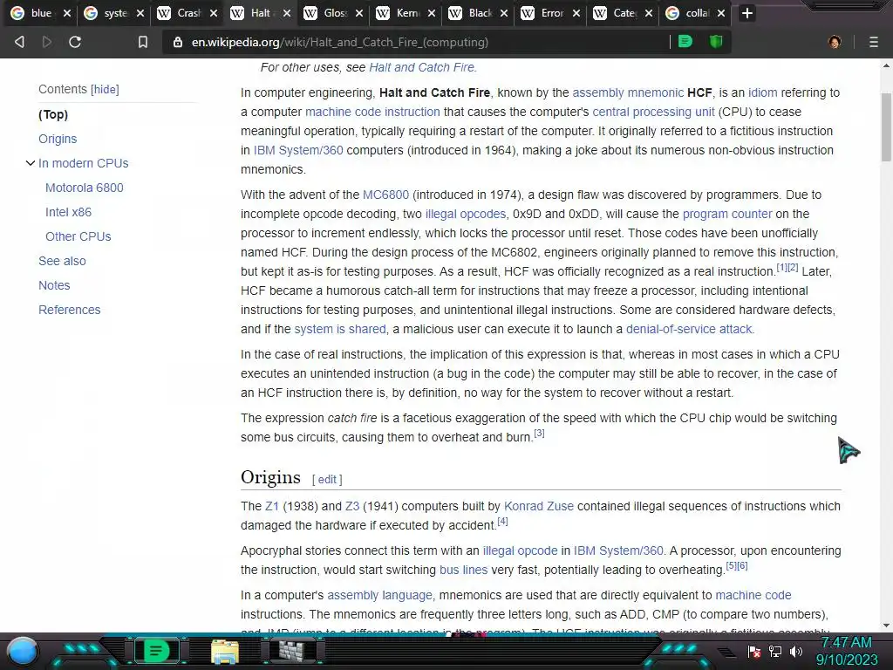Go to 'In modern CPUs' section
Viewport: 893px width, 670px height.
(x=83, y=163)
